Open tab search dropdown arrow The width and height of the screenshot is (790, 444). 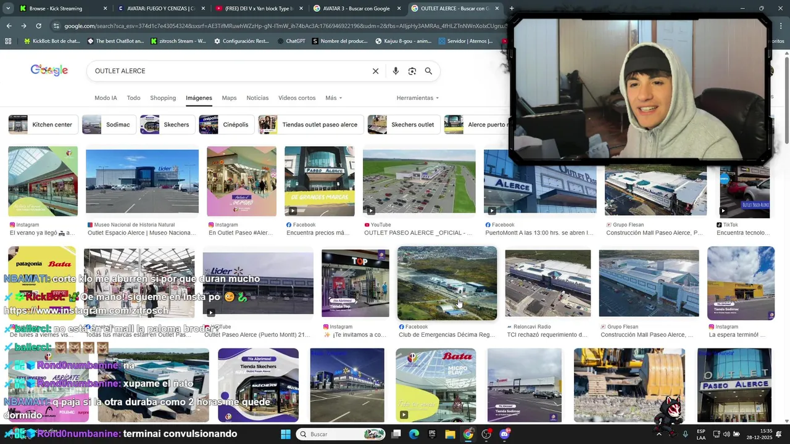(8, 9)
